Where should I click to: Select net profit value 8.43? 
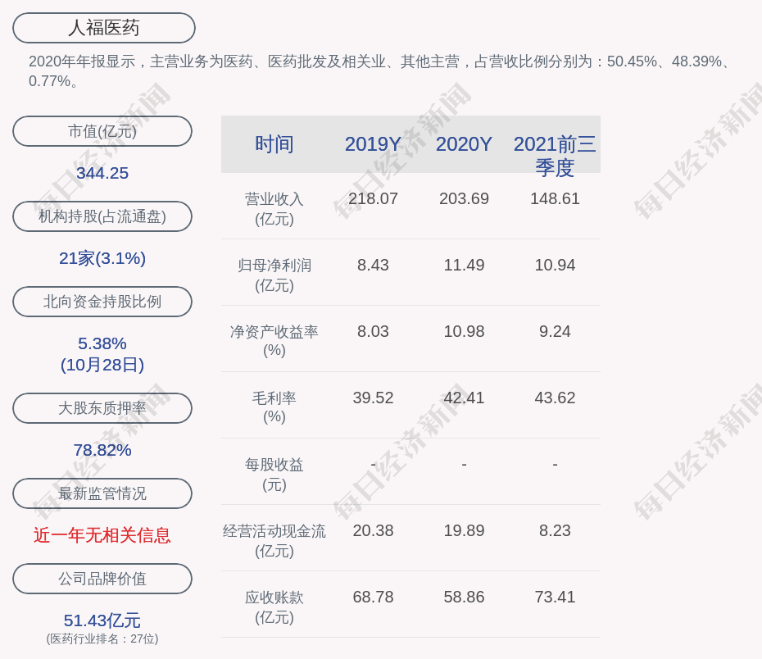pyautogui.click(x=373, y=266)
